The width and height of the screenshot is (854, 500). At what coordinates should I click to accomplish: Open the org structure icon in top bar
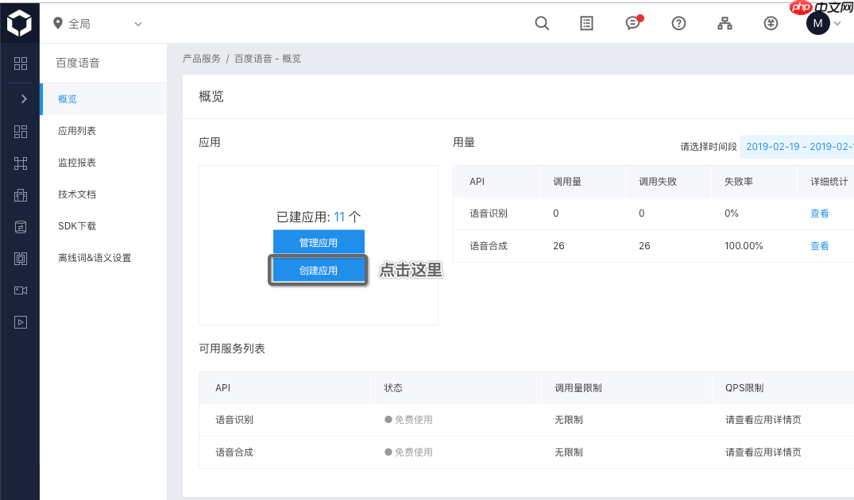725,23
